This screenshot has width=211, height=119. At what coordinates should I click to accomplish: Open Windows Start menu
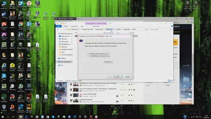click(x=3, y=117)
